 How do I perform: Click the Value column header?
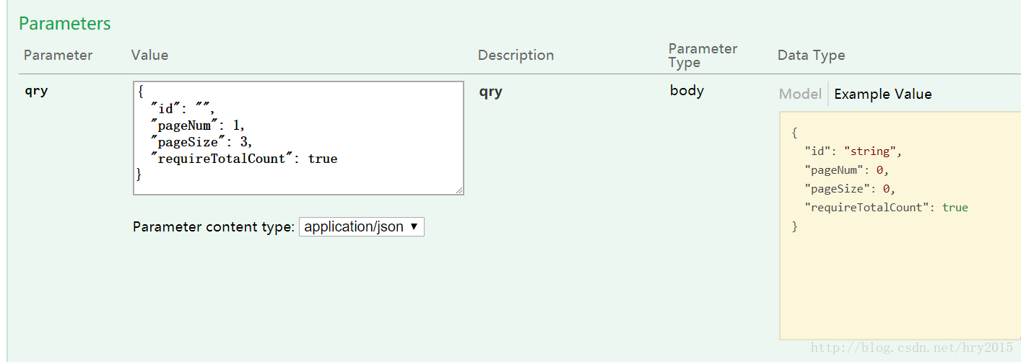coord(149,55)
